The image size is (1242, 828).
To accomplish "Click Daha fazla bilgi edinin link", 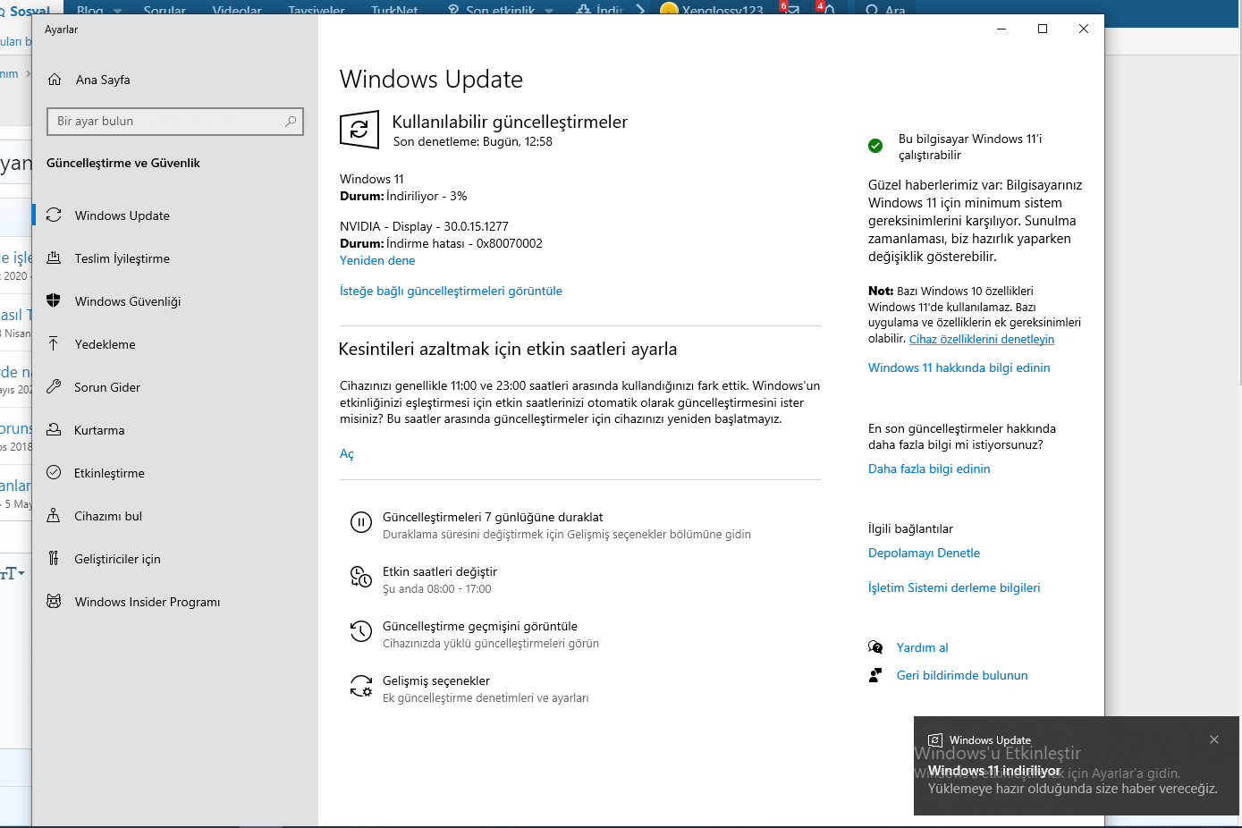I will click(929, 469).
